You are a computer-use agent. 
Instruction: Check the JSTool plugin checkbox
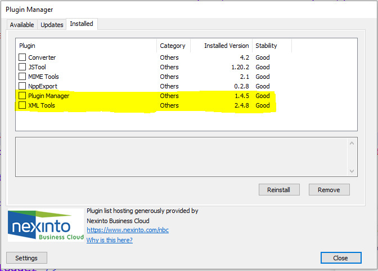click(x=22, y=67)
